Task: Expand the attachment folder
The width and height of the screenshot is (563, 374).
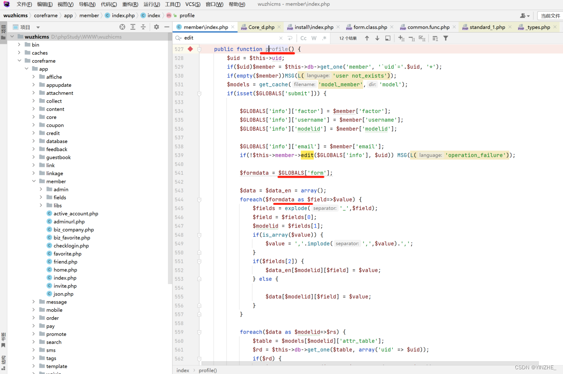Action: coord(34,93)
